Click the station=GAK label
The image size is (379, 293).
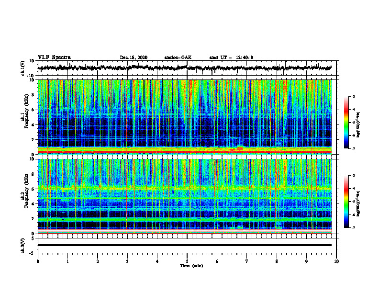pyautogui.click(x=178, y=57)
